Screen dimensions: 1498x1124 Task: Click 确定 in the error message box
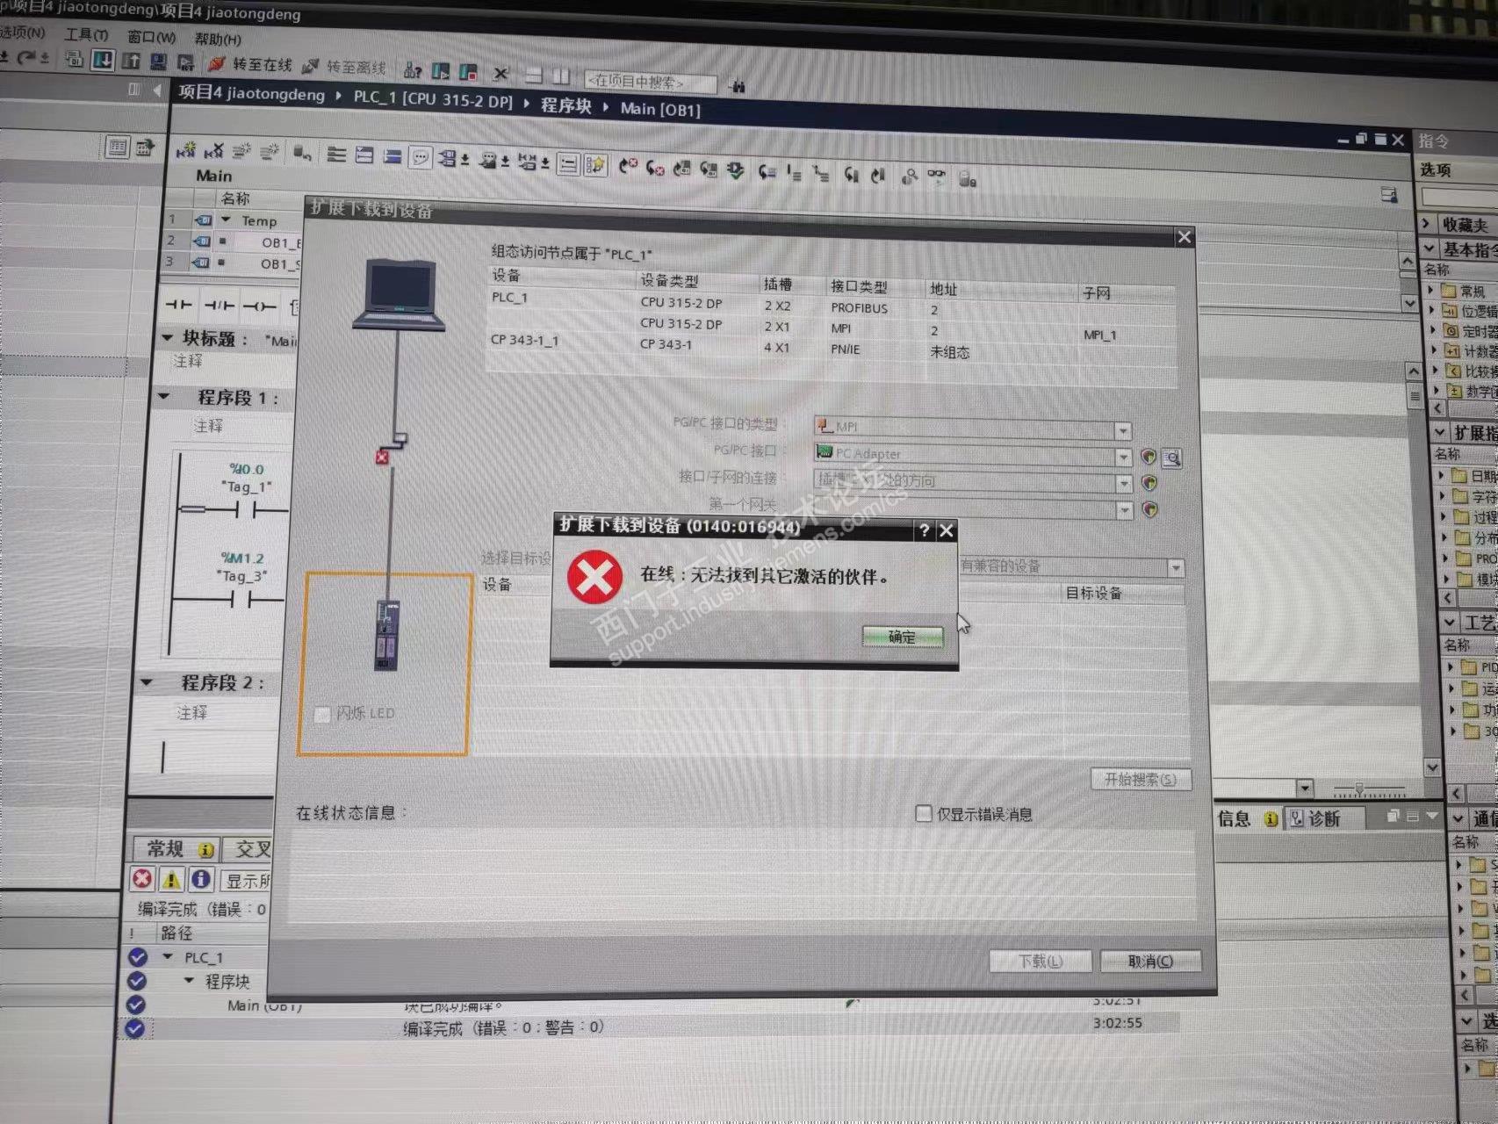click(x=903, y=637)
